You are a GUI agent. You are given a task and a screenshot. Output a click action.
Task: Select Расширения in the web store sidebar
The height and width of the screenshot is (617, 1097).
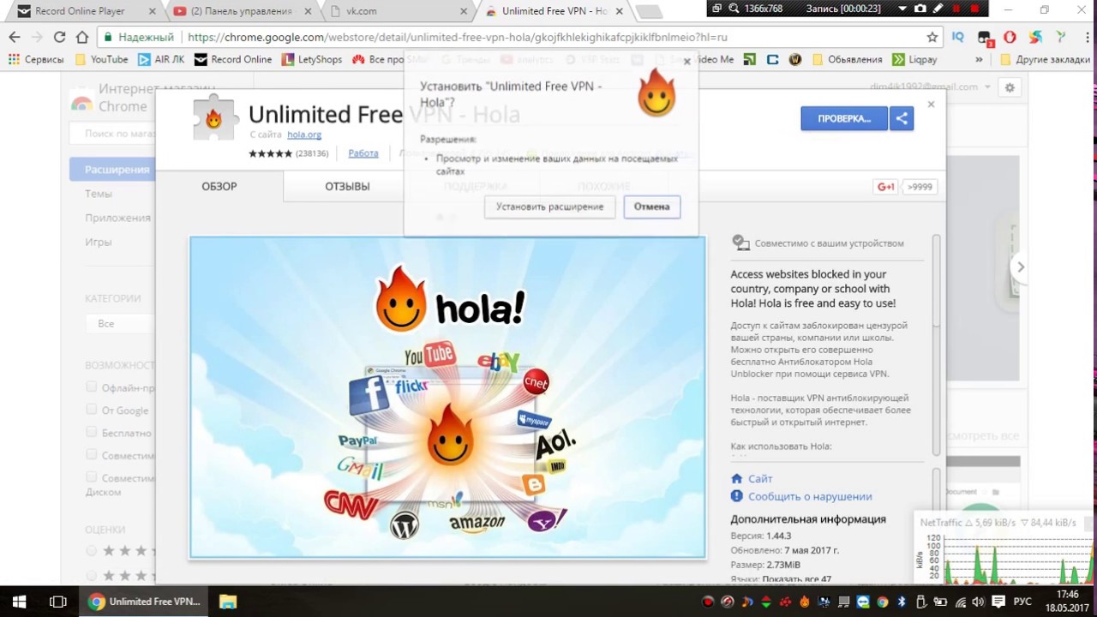pyautogui.click(x=113, y=169)
